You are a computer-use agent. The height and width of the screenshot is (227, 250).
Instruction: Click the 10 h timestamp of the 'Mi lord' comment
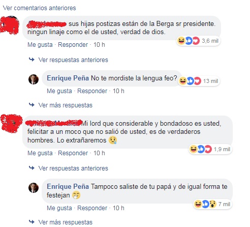pos(99,153)
